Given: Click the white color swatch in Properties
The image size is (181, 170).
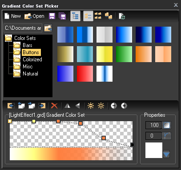Looking at the screenshot, I should [154, 150].
